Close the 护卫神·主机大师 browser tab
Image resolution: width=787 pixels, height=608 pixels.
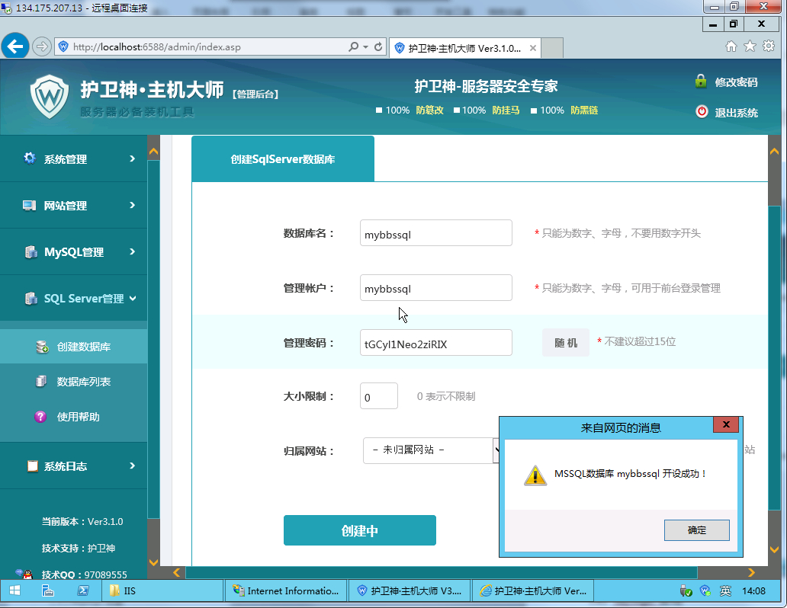532,48
